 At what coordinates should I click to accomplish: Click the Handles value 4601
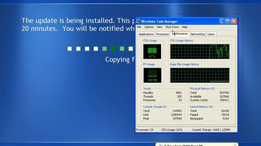[179, 93]
